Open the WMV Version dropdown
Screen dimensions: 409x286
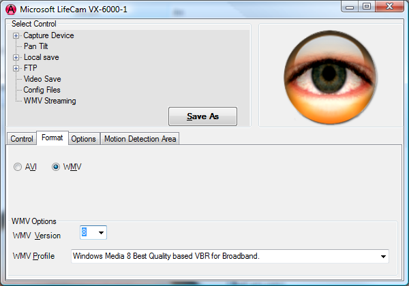(102, 233)
